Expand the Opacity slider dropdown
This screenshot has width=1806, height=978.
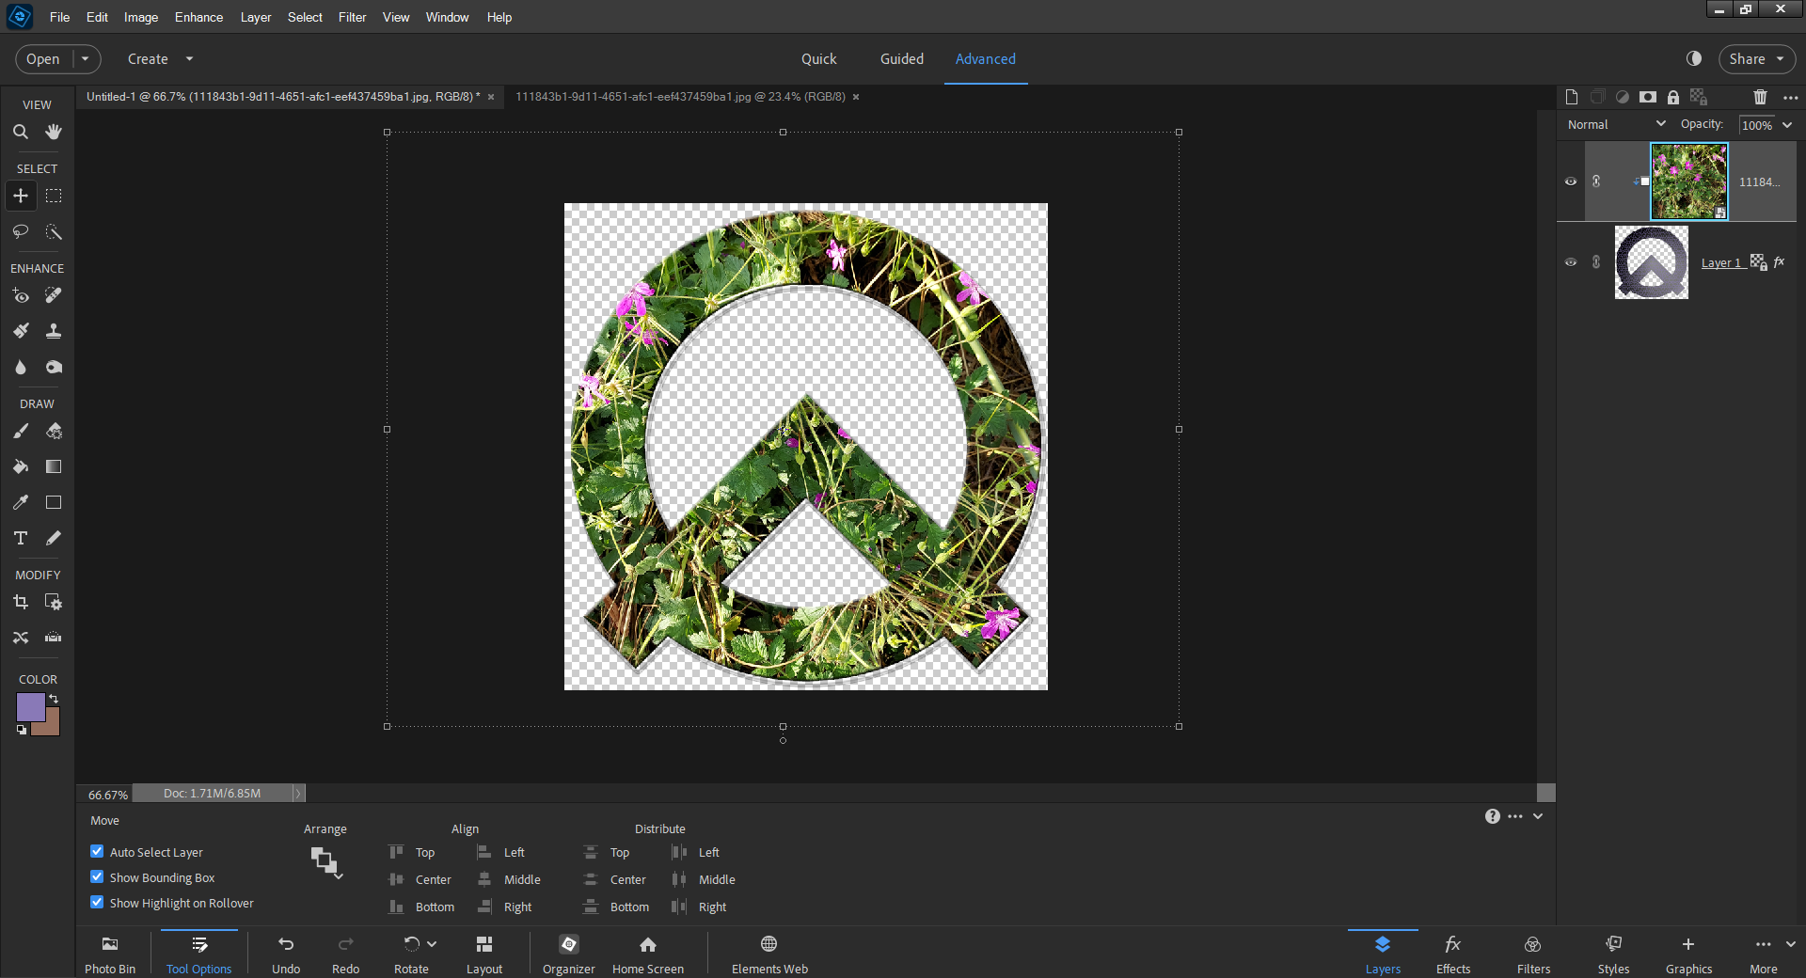tap(1785, 124)
